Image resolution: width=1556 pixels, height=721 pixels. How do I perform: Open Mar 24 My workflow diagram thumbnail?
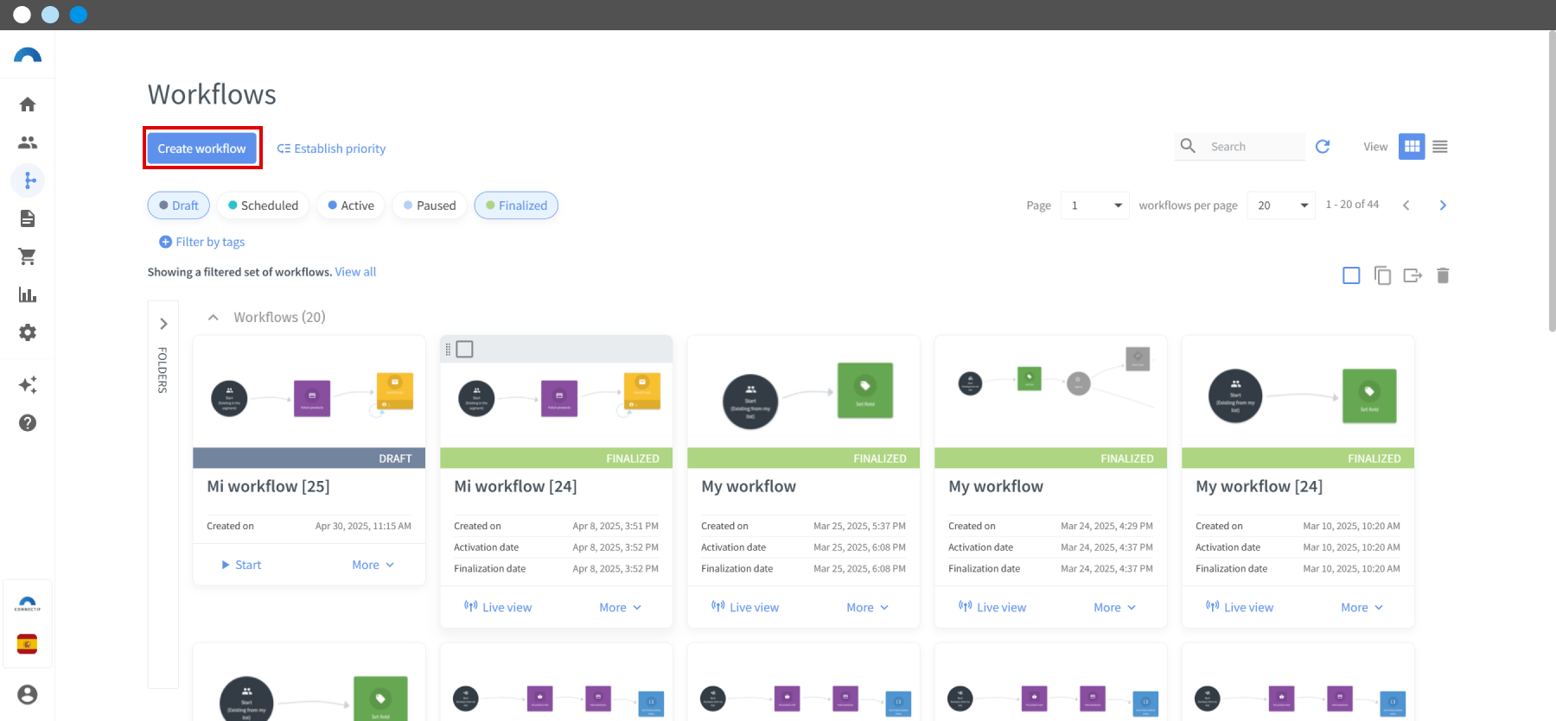click(1051, 392)
